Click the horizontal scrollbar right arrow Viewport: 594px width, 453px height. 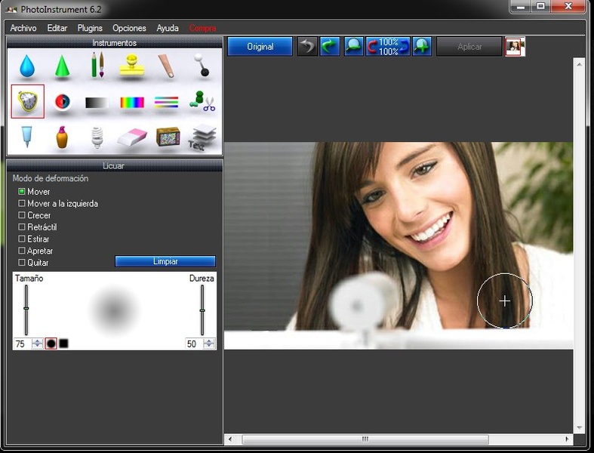point(567,439)
